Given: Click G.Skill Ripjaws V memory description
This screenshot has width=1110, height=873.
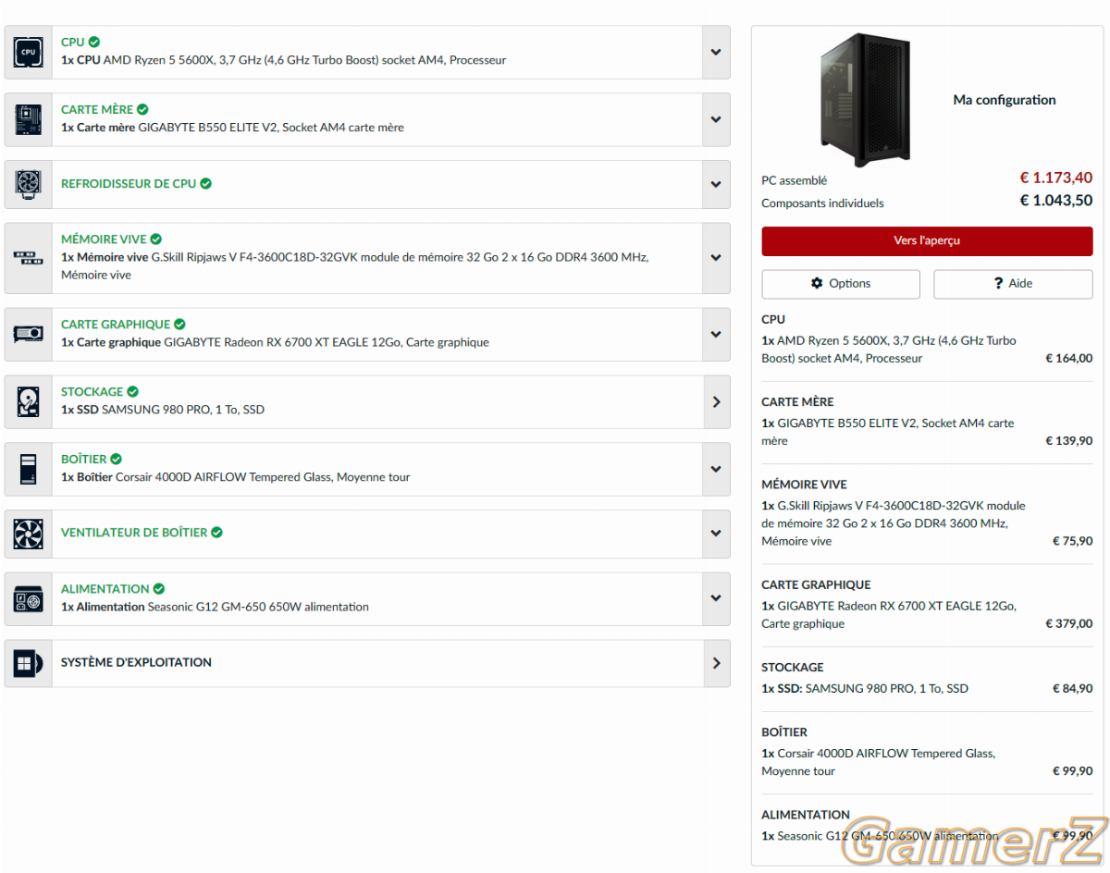Looking at the screenshot, I should [355, 265].
